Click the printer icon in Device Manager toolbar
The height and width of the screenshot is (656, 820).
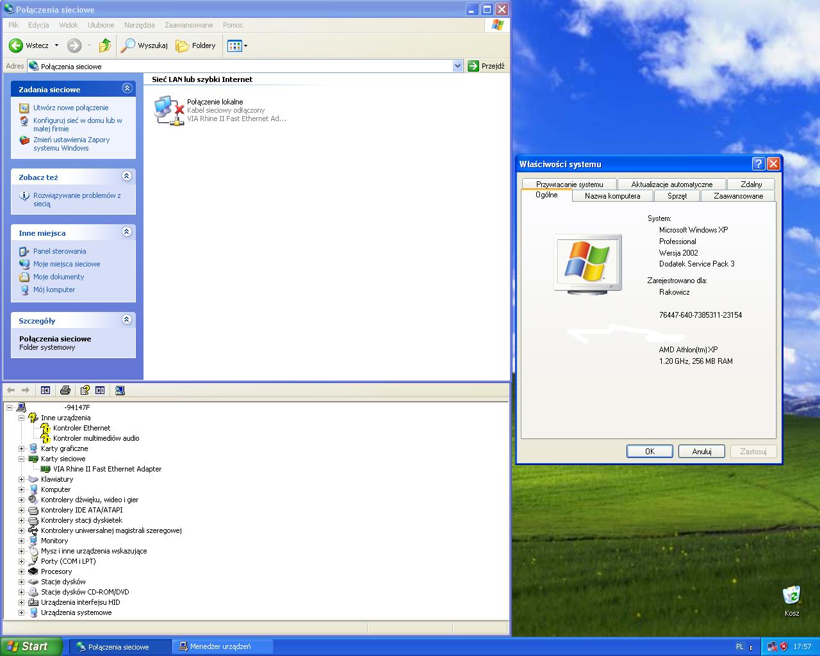[x=65, y=390]
